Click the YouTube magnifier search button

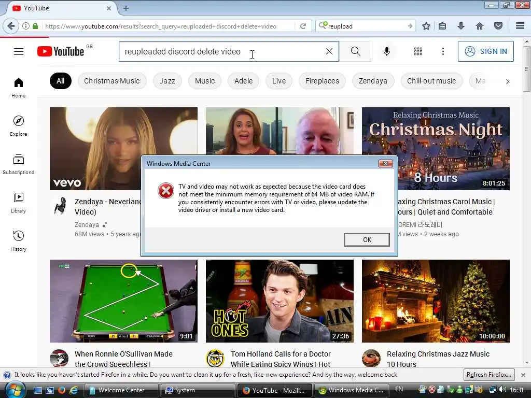click(356, 51)
